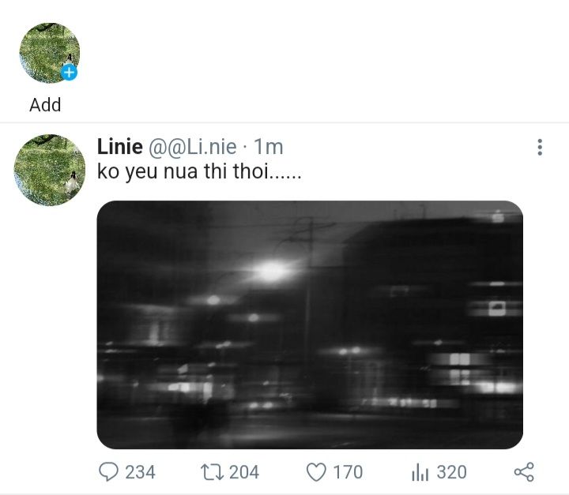Like the tweet with heart icon
The height and width of the screenshot is (495, 569).
[x=316, y=472]
